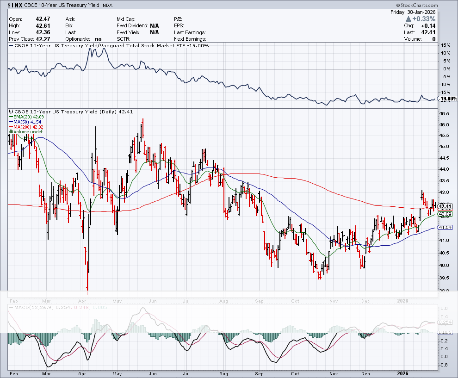The width and height of the screenshot is (458, 378).
Task: Click the 2026 label below the MACD panel
Action: point(403,372)
